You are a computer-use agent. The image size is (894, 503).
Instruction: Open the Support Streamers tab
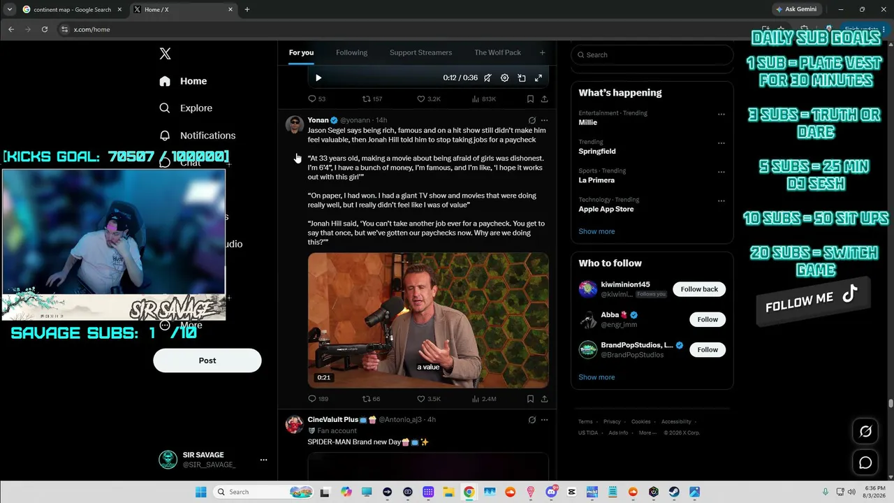(x=420, y=52)
